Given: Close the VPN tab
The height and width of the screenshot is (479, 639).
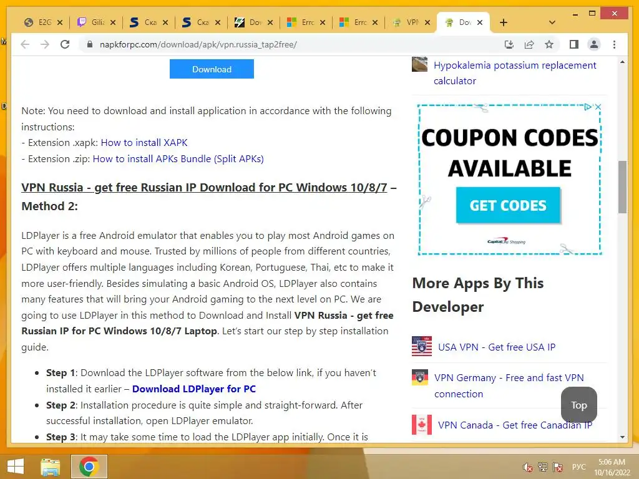Looking at the screenshot, I should [x=427, y=22].
